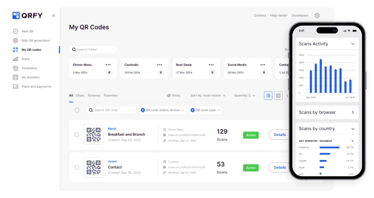Click the Plans and payments card icon
The height and width of the screenshot is (198, 374).
point(15,87)
